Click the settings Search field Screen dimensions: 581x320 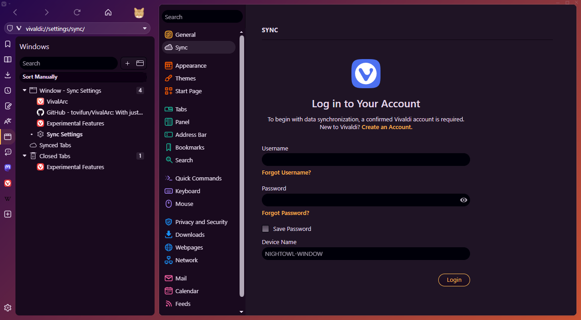click(x=202, y=17)
